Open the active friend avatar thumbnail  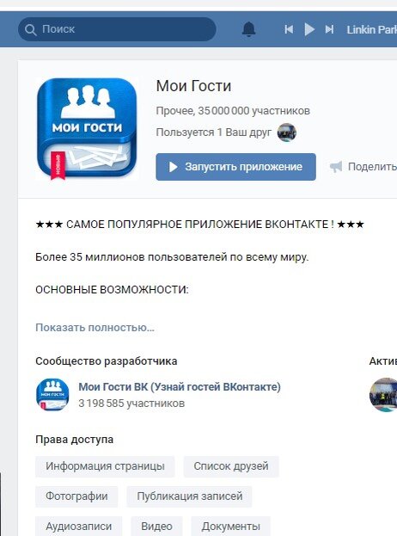pyautogui.click(x=384, y=395)
